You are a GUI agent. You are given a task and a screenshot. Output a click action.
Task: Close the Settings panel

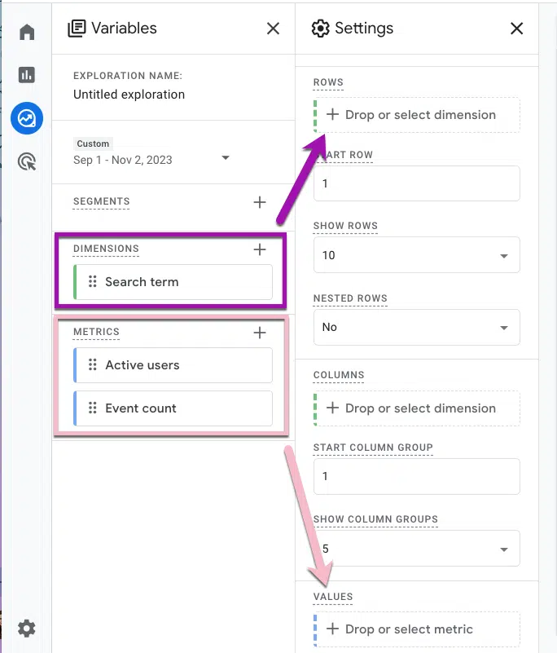[x=516, y=29]
